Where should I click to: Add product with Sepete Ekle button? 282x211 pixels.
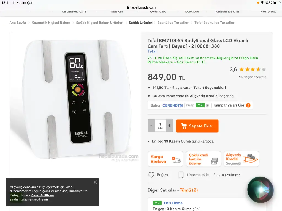tap(197, 126)
